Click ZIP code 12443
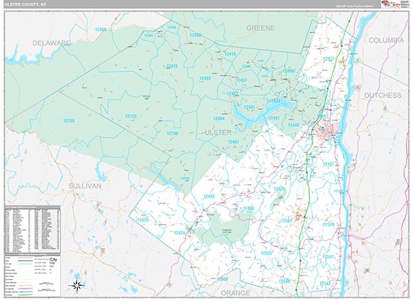Viewport: 413px width, 299px height. pyautogui.click(x=293, y=125)
